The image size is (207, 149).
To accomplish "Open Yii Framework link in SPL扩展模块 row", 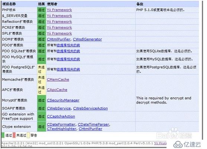I will click(x=59, y=34).
